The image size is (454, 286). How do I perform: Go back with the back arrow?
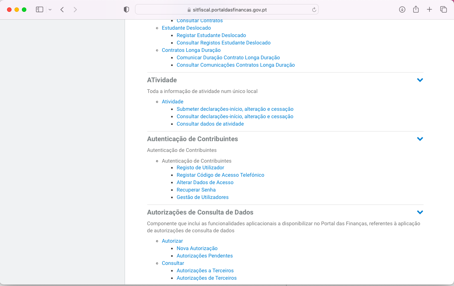coord(62,10)
